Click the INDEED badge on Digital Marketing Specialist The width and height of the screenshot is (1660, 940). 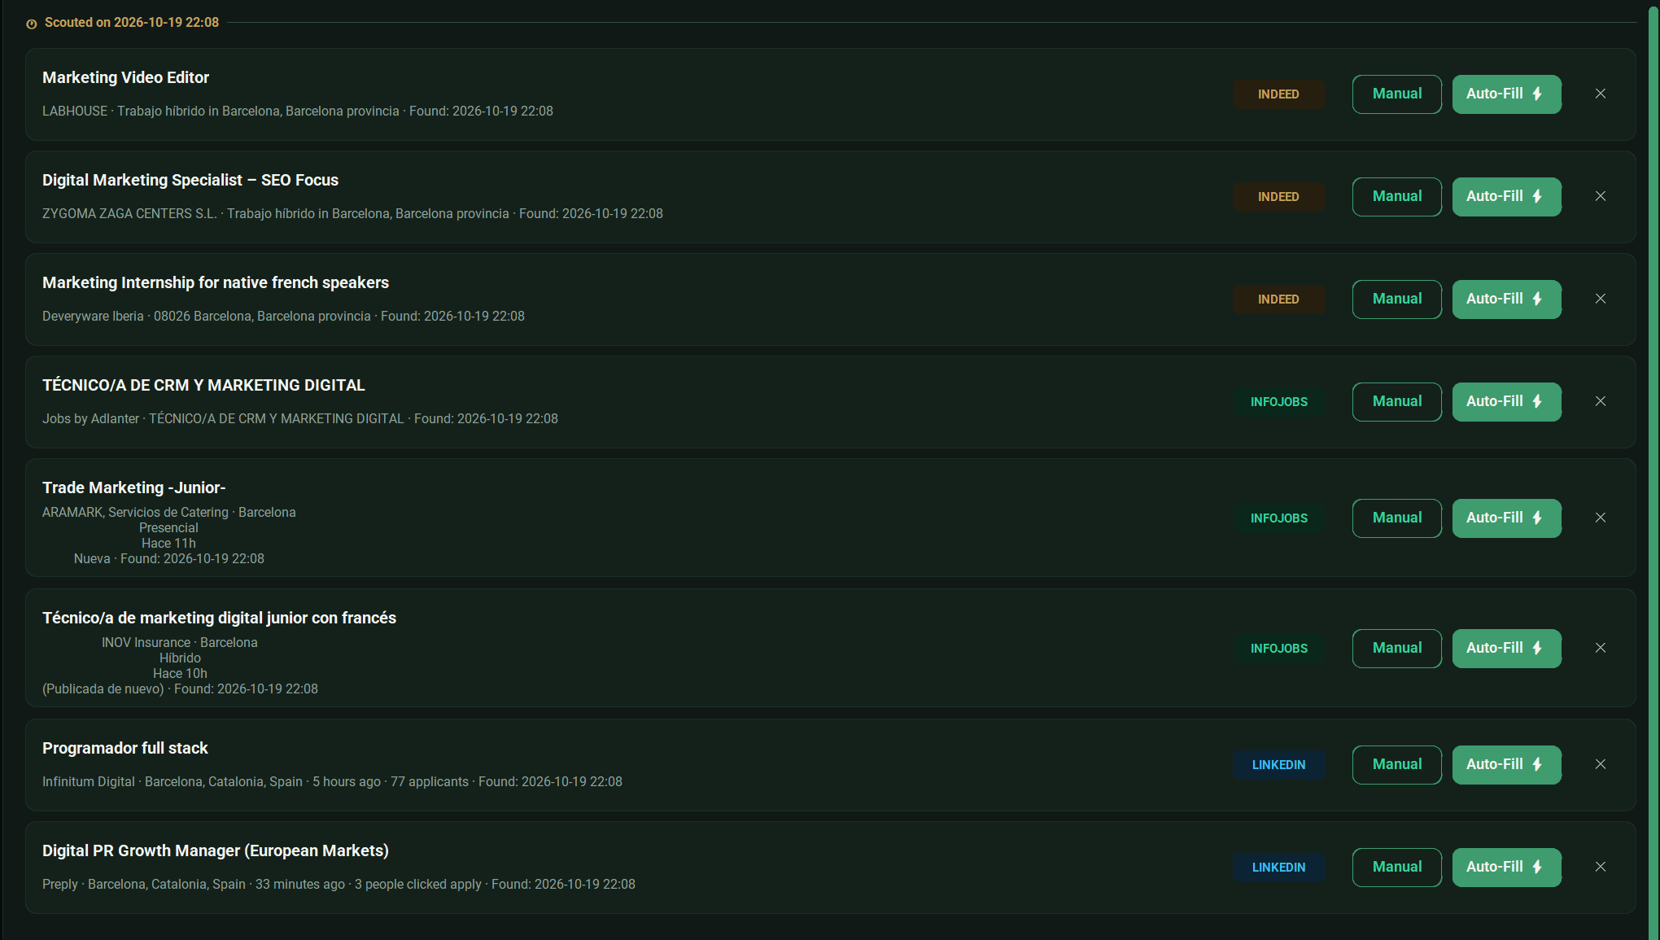click(x=1278, y=197)
